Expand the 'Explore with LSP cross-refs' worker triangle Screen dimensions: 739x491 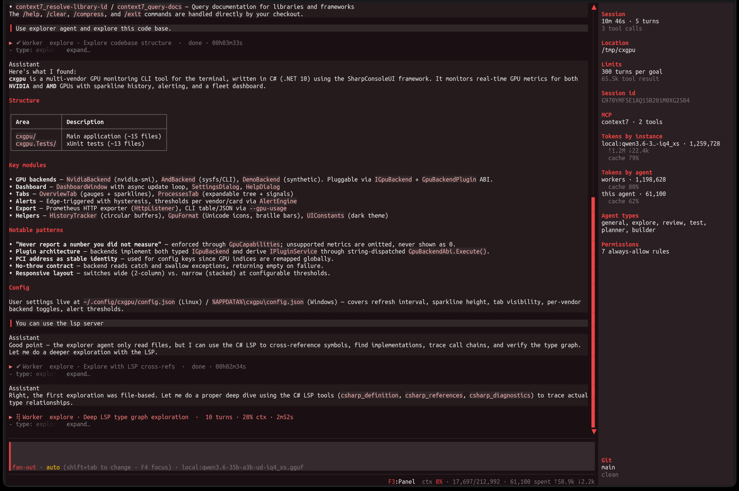pos(11,367)
